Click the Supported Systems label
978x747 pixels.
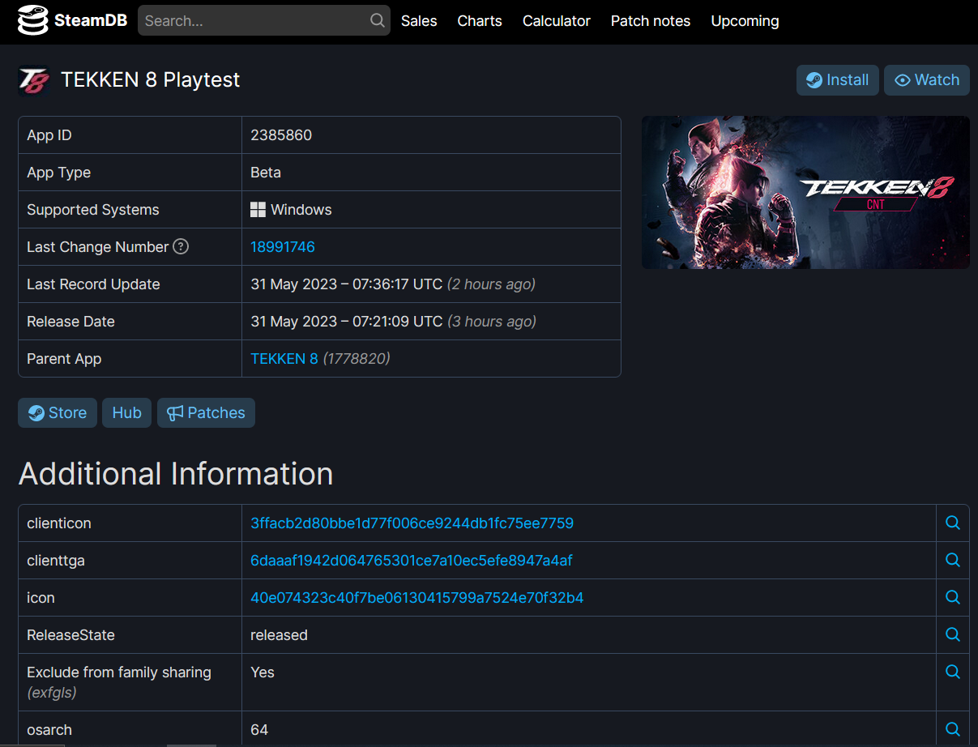(93, 210)
